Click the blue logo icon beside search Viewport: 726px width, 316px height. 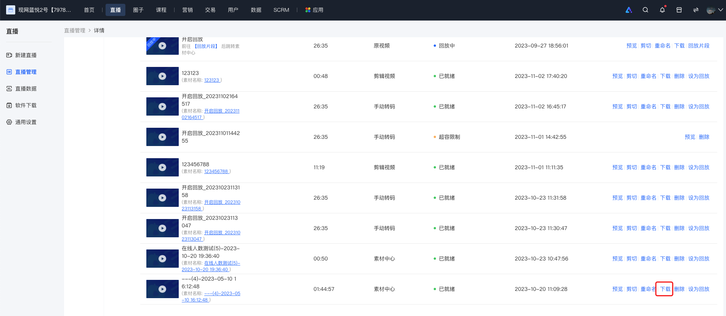click(x=629, y=10)
